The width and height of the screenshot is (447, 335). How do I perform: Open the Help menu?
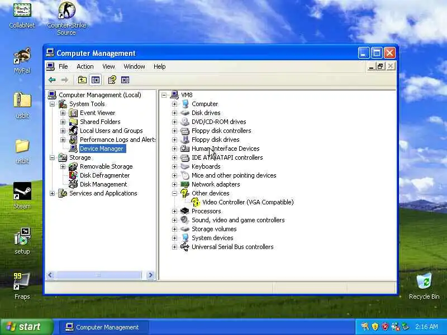pos(160,66)
